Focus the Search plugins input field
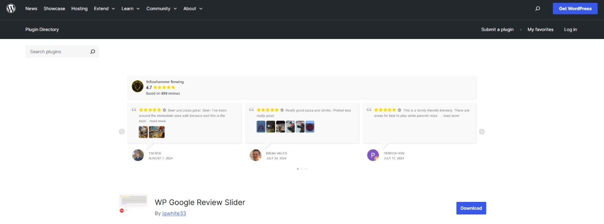This screenshot has height=224, width=604. (62, 51)
